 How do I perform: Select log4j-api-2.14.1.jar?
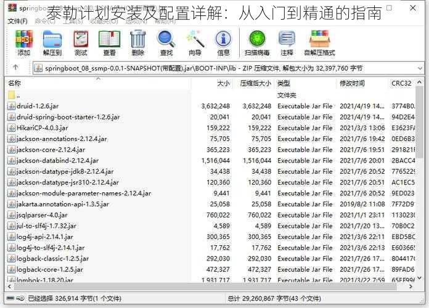tap(45, 237)
